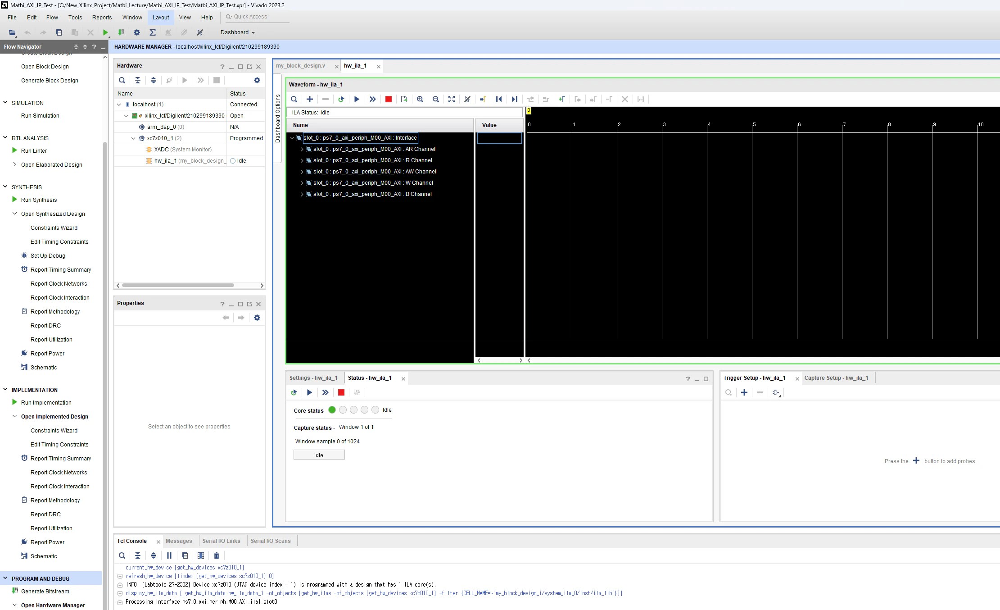
Task: Add probe with plus in Trigger Setup
Action: coord(744,392)
